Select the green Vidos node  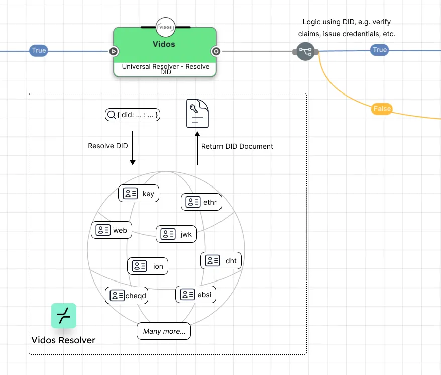pyautogui.click(x=165, y=52)
